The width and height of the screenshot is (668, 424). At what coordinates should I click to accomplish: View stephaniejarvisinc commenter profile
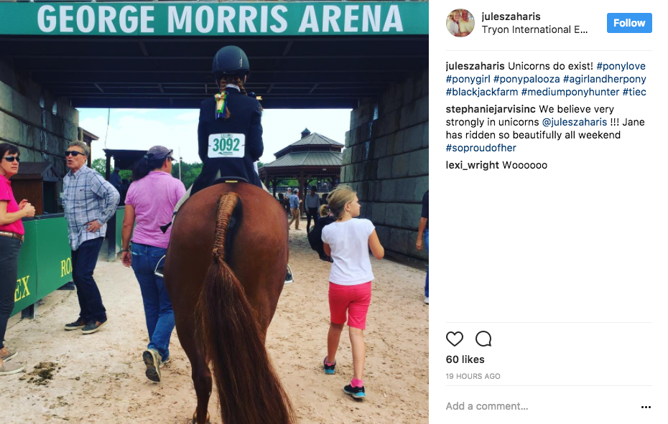491,109
